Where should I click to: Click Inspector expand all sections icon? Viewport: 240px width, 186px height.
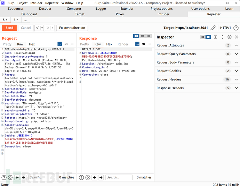[x=215, y=37]
